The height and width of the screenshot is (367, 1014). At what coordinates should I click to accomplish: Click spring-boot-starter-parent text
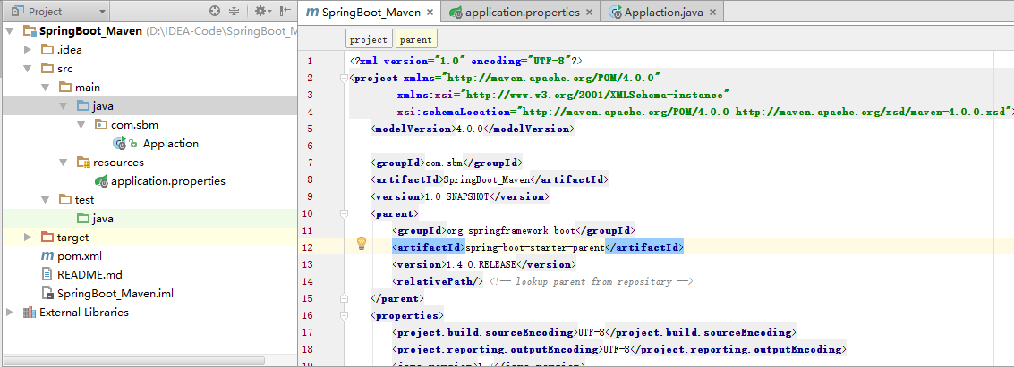pyautogui.click(x=537, y=247)
